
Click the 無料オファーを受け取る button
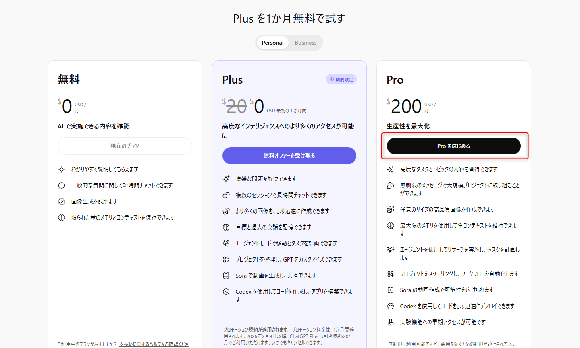289,156
